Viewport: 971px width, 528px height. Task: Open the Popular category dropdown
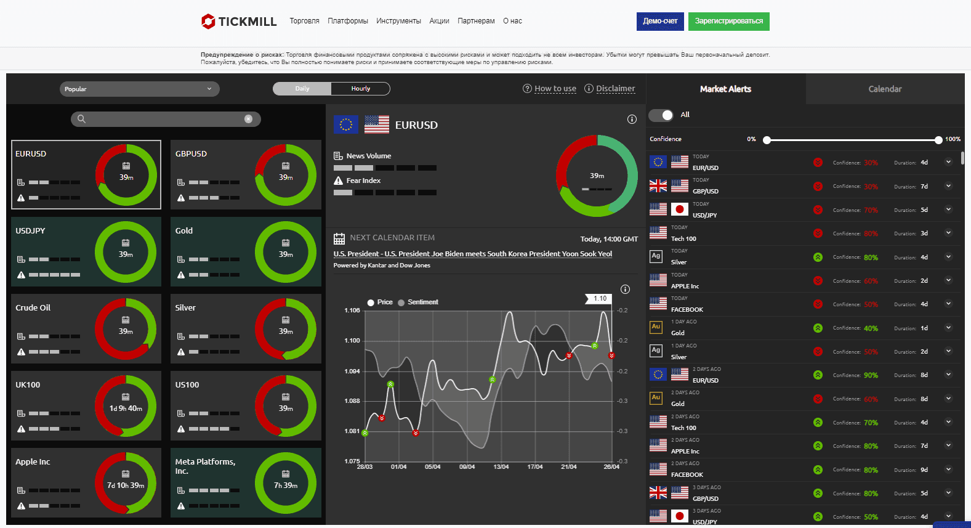click(140, 89)
